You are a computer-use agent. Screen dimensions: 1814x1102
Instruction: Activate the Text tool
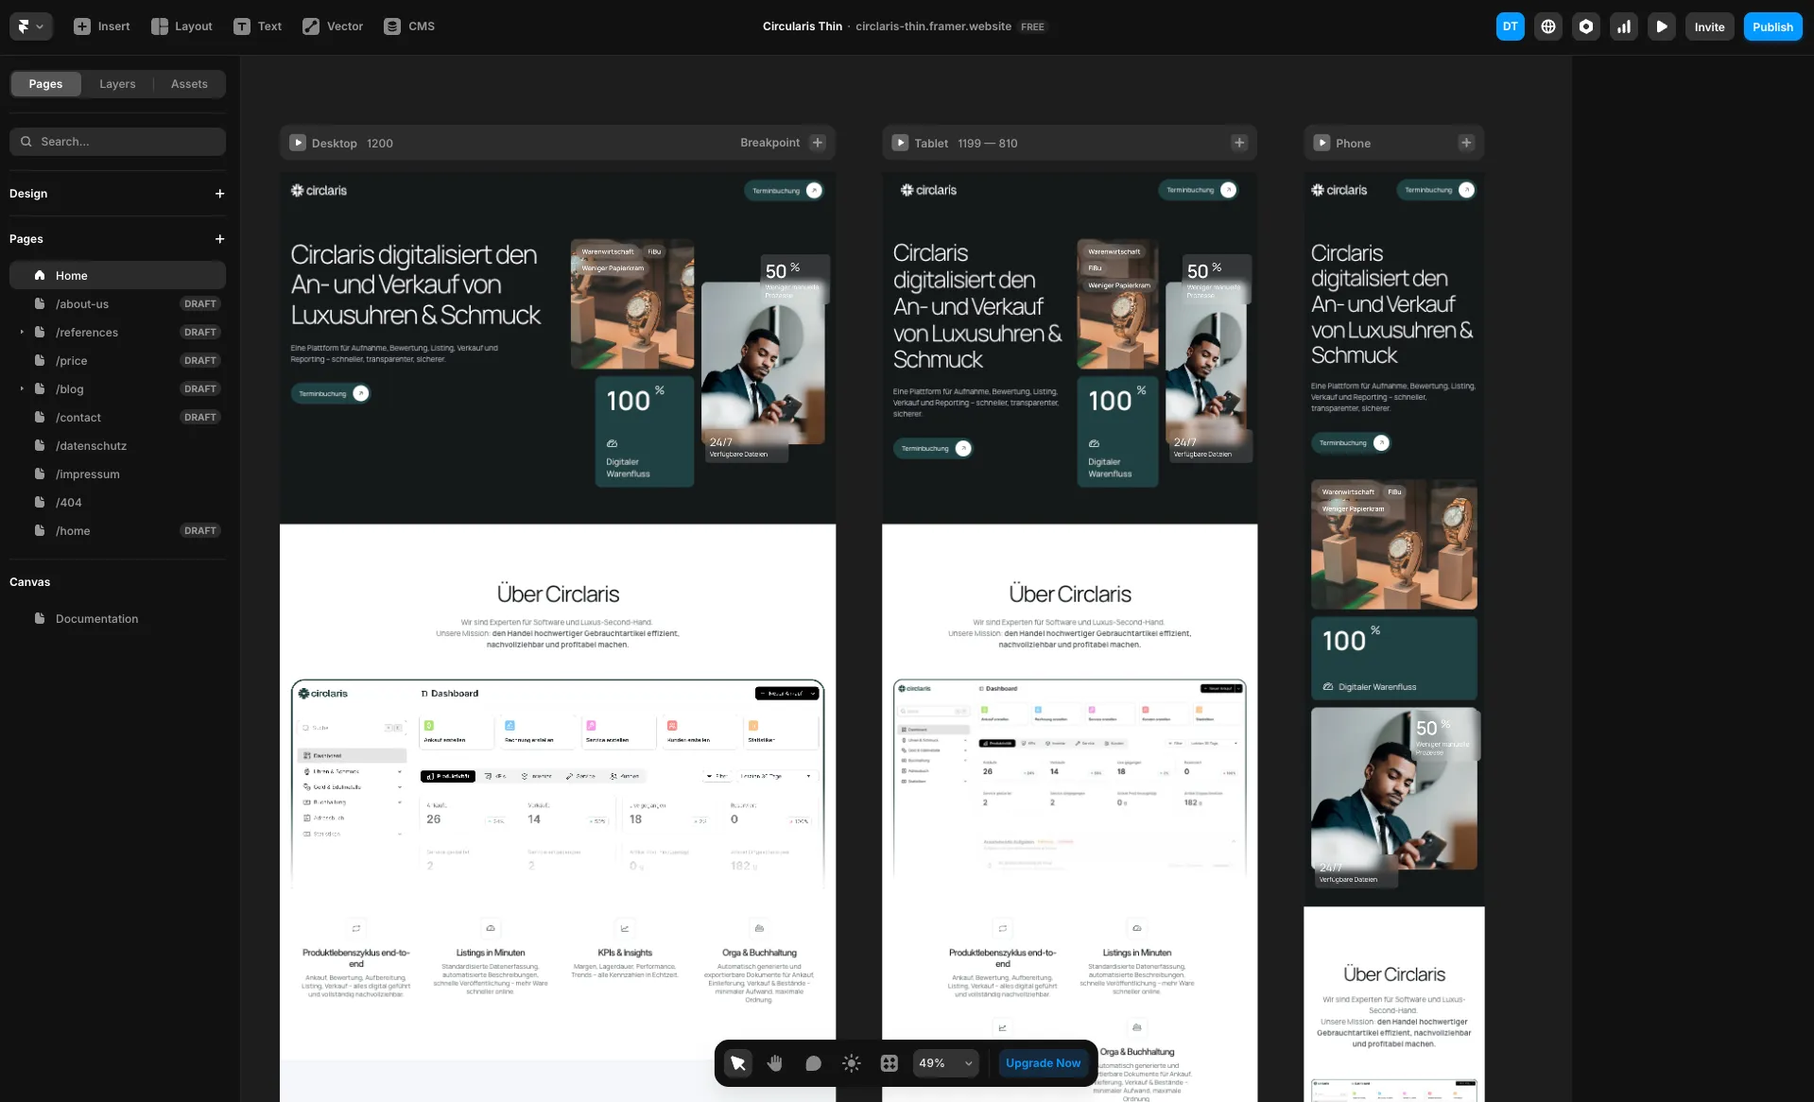pyautogui.click(x=256, y=26)
